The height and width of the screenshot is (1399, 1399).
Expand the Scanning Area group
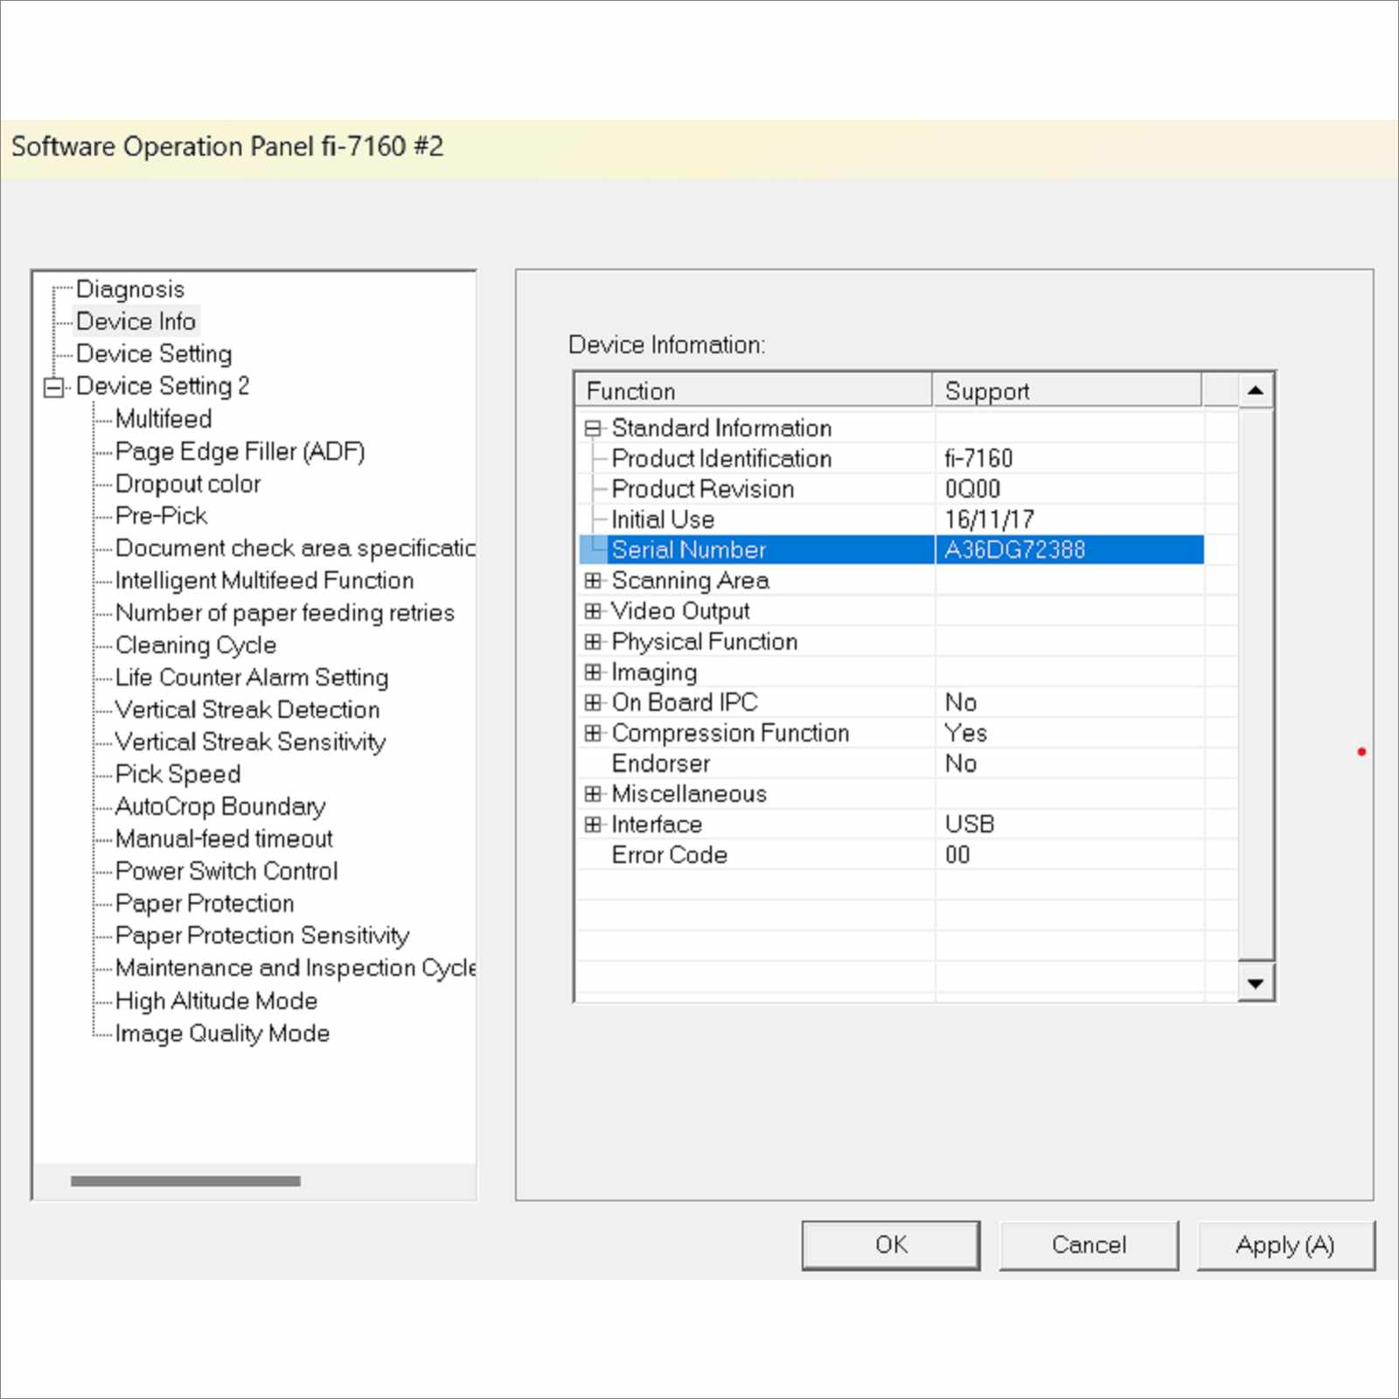[594, 581]
